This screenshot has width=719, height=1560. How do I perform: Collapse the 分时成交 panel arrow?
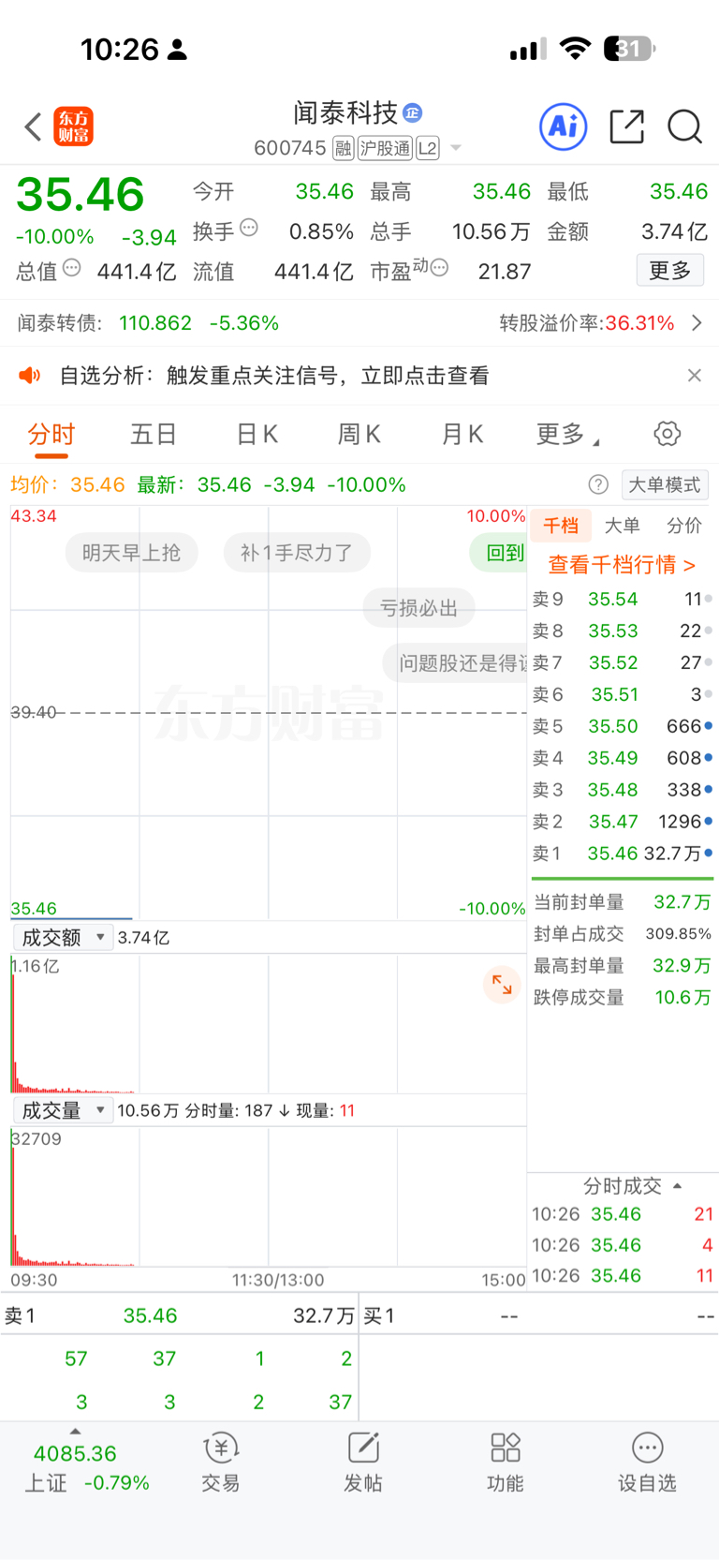[677, 1186]
